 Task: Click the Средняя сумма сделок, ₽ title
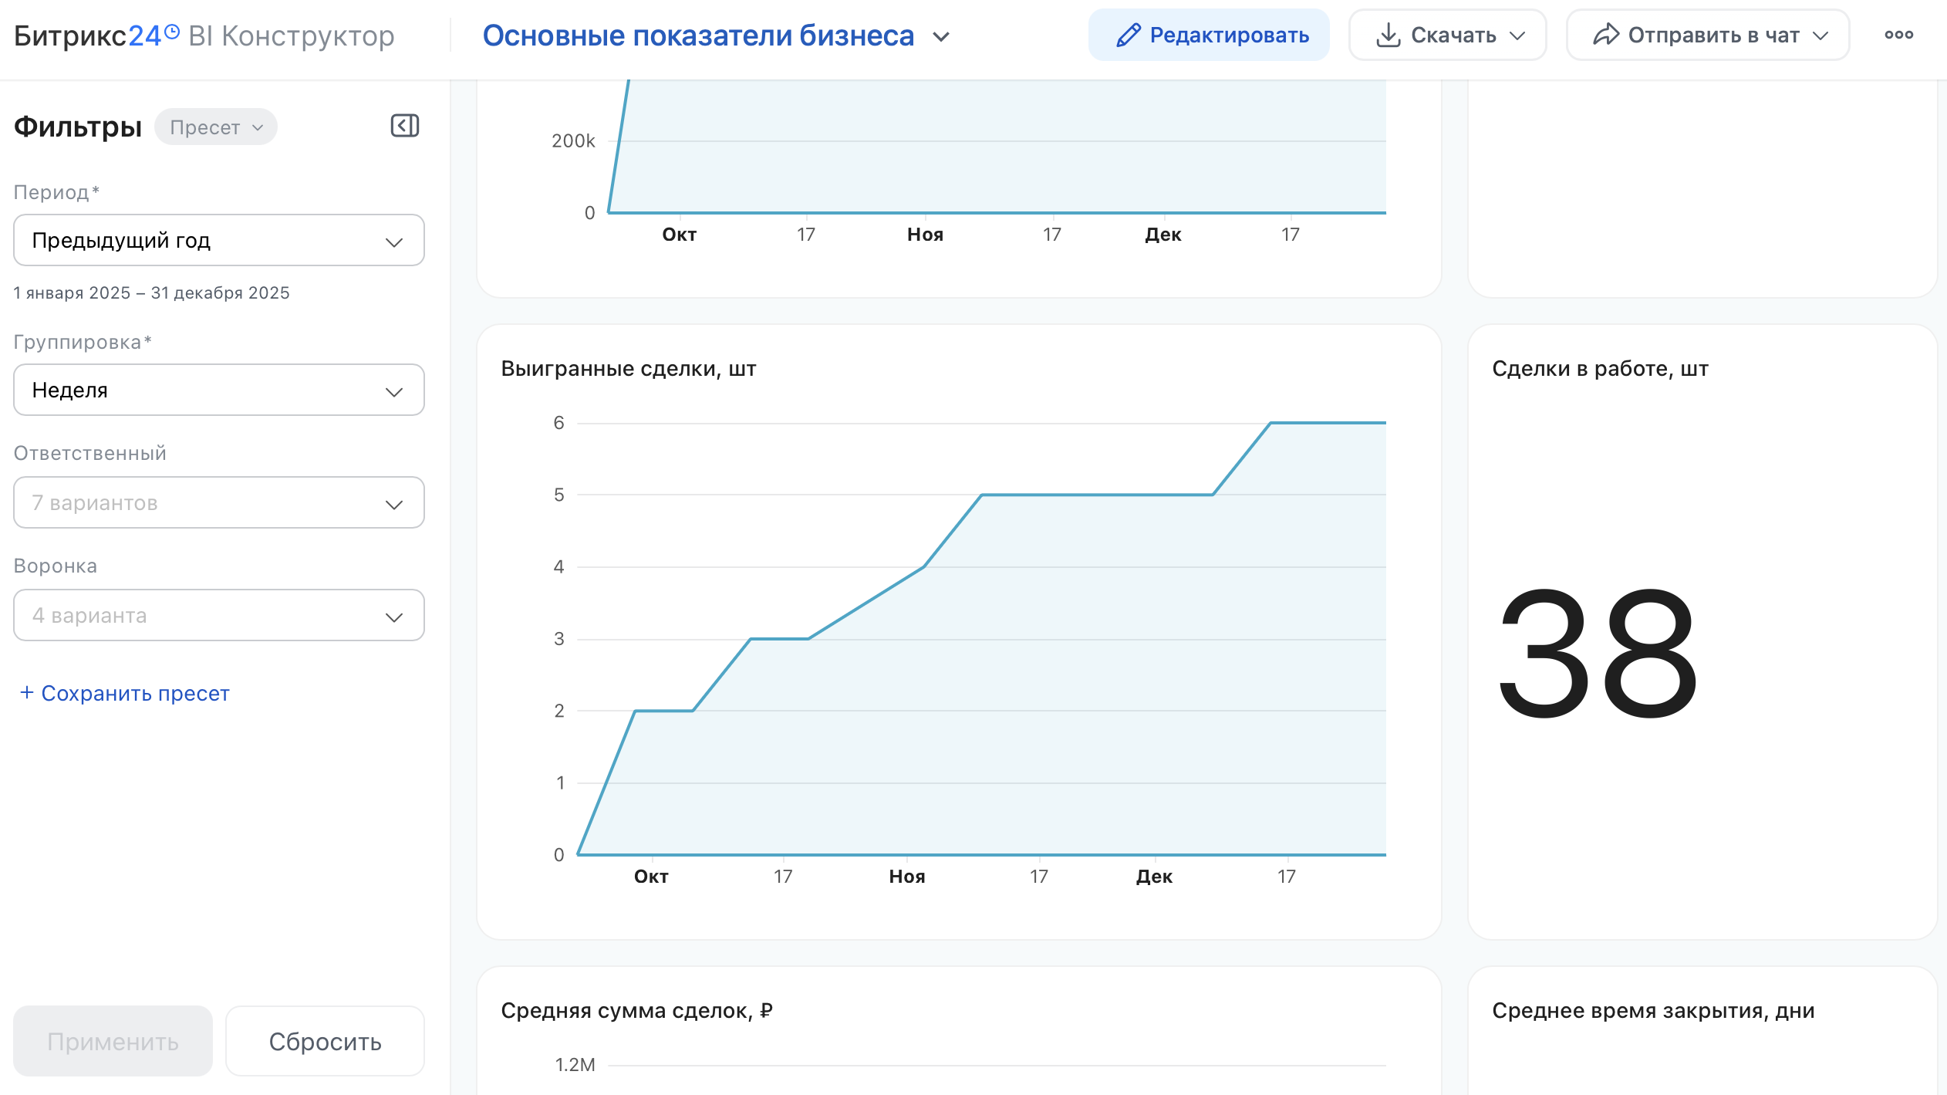click(x=636, y=1011)
